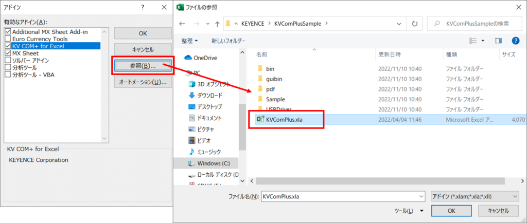The image size is (527, 223).
Task: Click down arrow of add-ins list scrollbar
Action: (104, 138)
